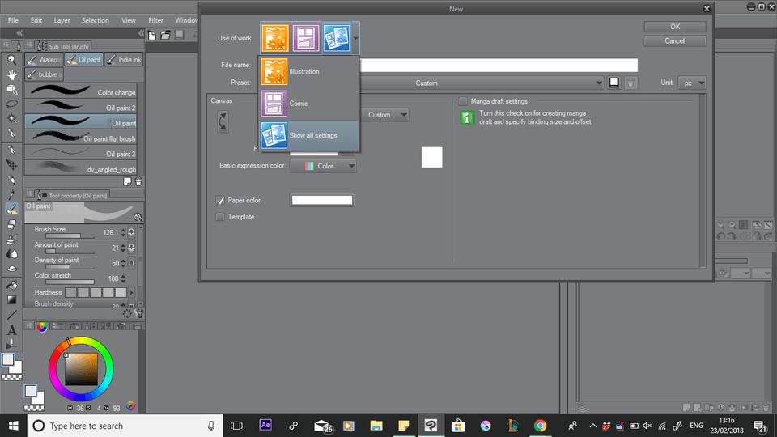Select the Text tool
777x437 pixels.
12,329
